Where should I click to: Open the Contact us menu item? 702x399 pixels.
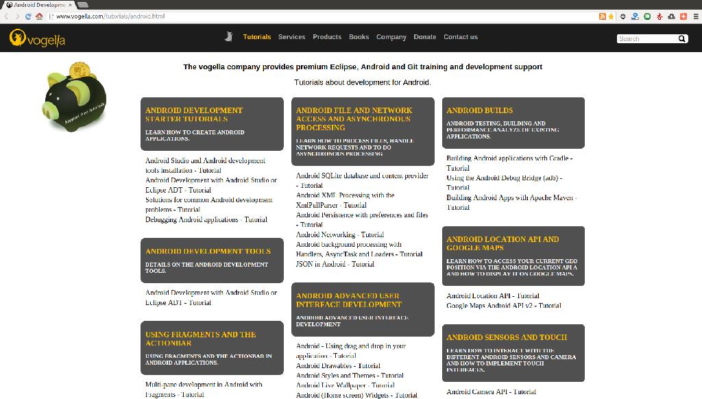(461, 37)
